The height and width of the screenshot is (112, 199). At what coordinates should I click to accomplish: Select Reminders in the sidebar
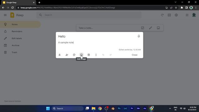pyautogui.click(x=20, y=31)
